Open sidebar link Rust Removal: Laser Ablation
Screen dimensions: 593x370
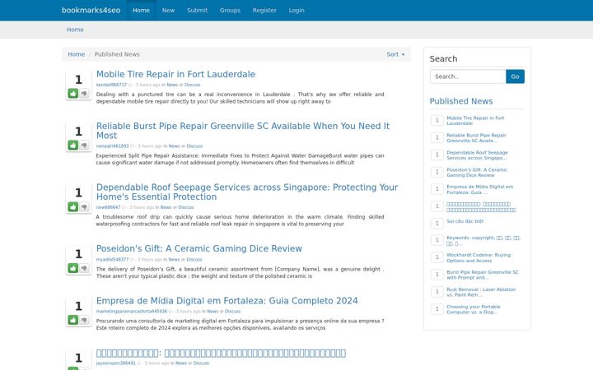(x=481, y=292)
